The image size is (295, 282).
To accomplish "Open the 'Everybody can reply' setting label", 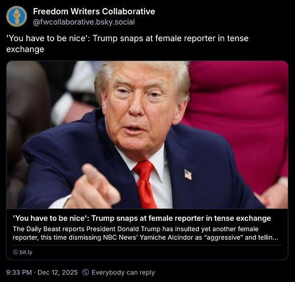I will [x=123, y=272].
